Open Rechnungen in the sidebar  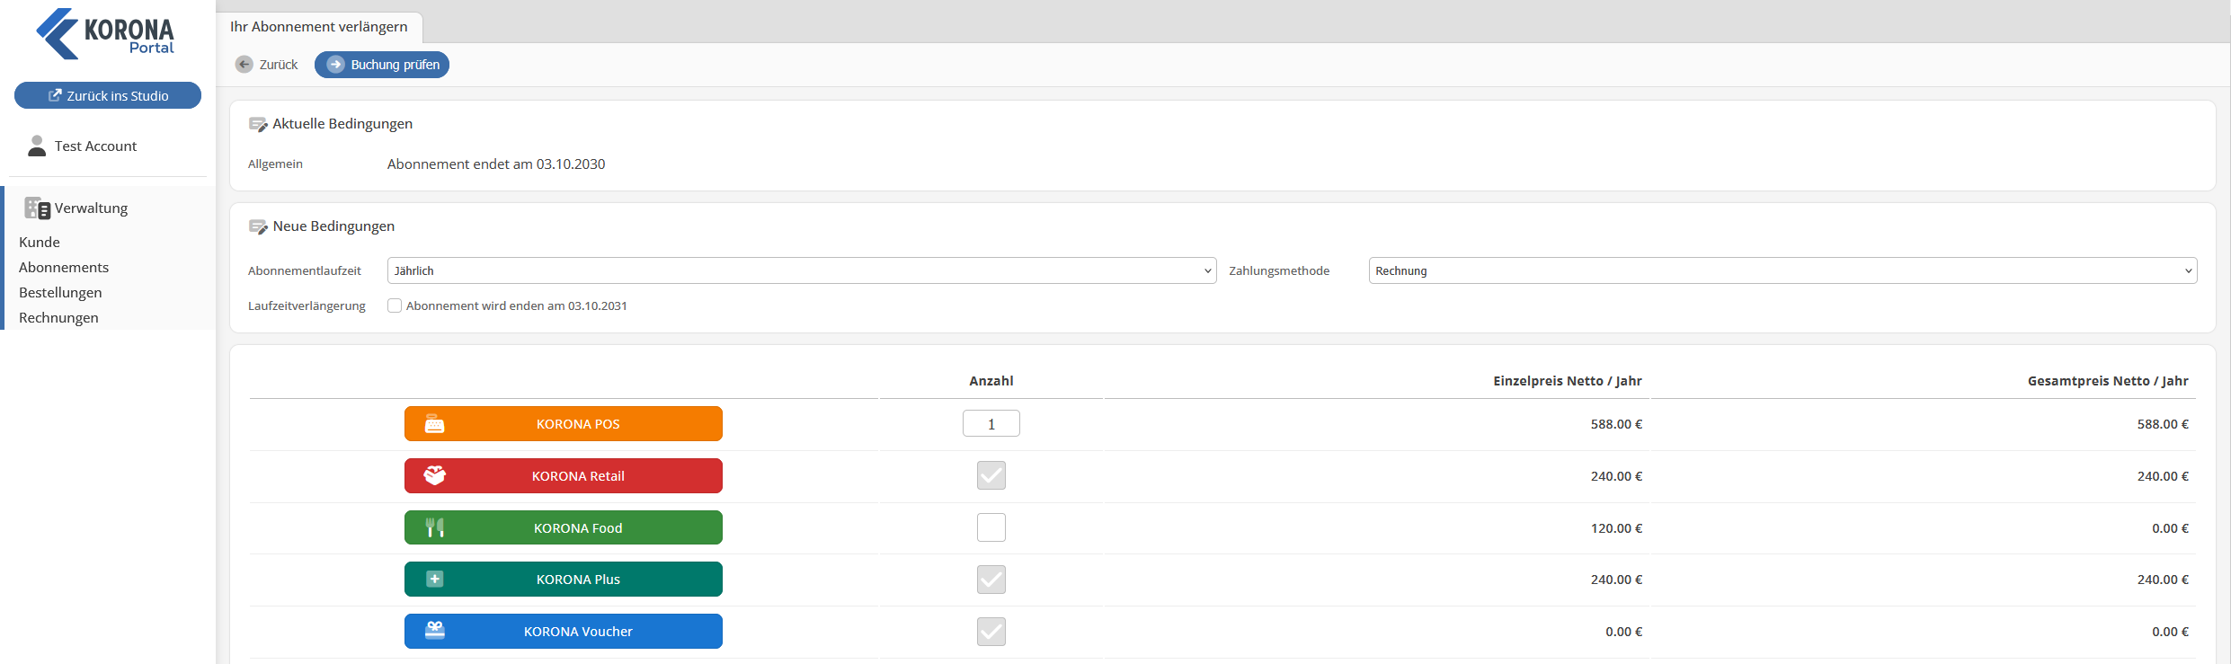pos(58,318)
